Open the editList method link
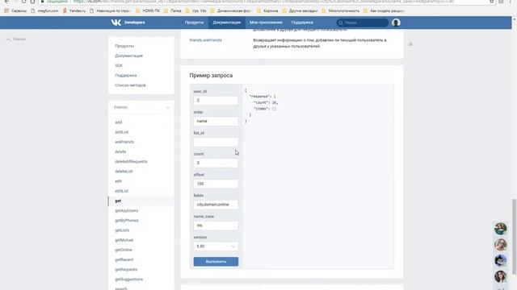Viewport: 517px width, 290px height. 122,191
